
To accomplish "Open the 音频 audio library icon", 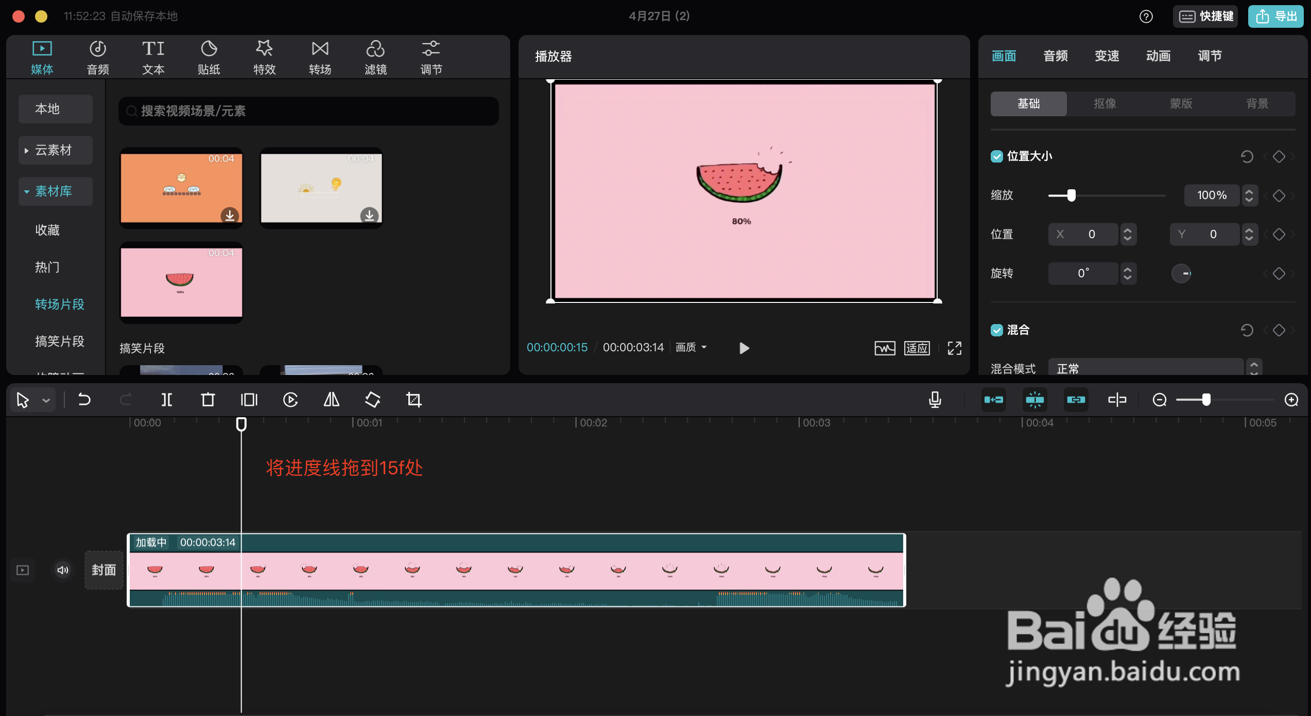I will (x=98, y=58).
